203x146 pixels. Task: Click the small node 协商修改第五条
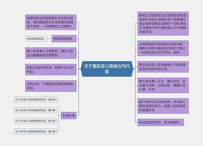(x=36, y=39)
